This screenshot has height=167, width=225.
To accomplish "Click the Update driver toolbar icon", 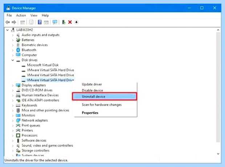I will [x=64, y=22].
